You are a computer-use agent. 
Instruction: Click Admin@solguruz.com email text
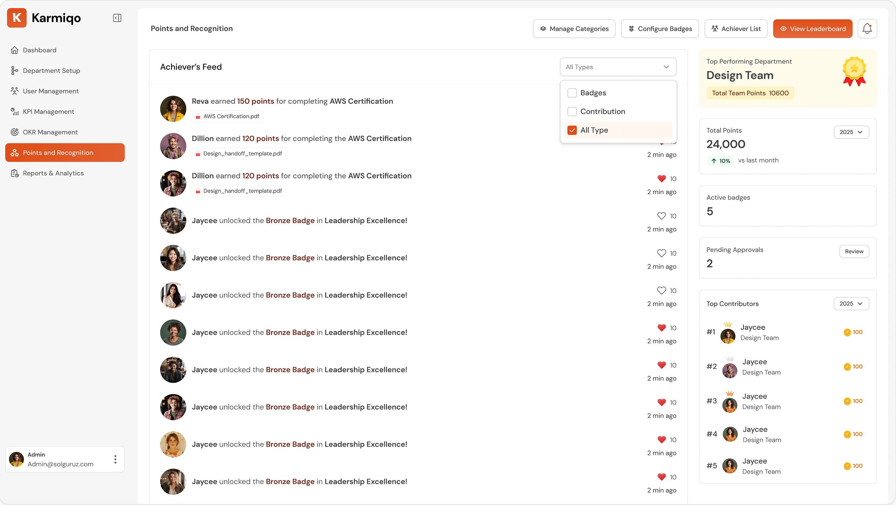pos(61,464)
